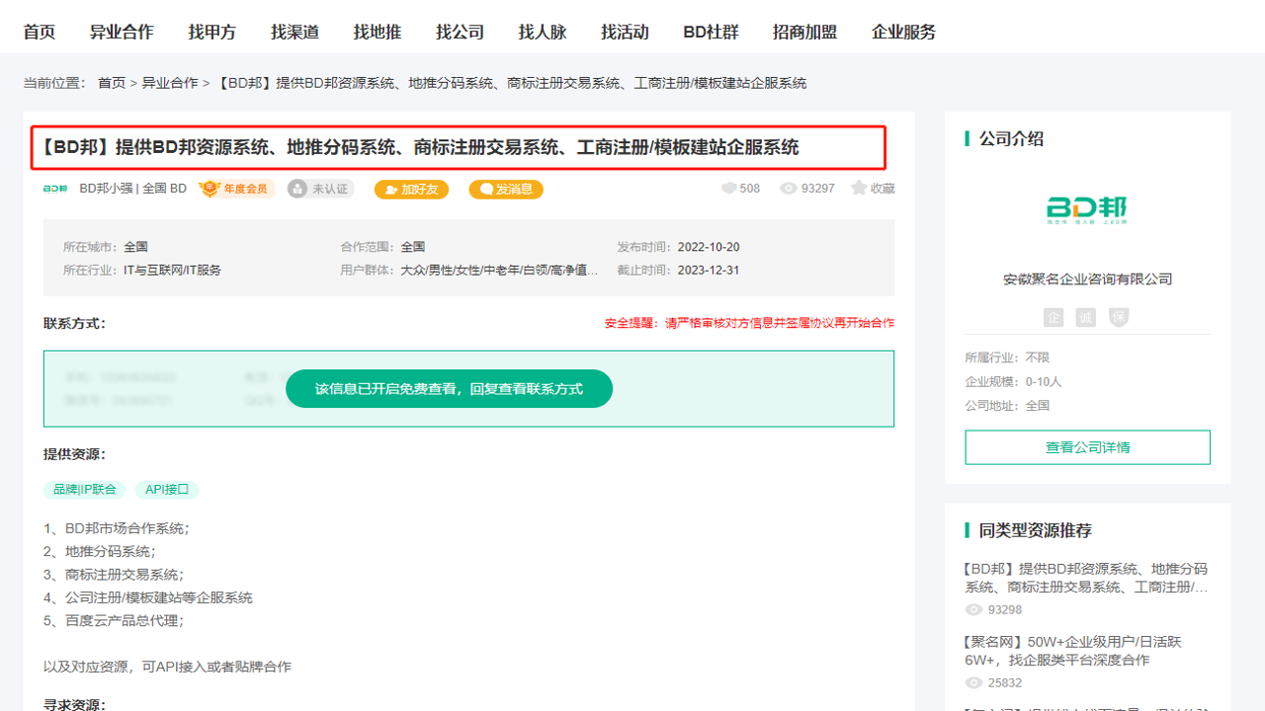The height and width of the screenshot is (711, 1265).
Task: Click the 加好友 button
Action: (411, 189)
